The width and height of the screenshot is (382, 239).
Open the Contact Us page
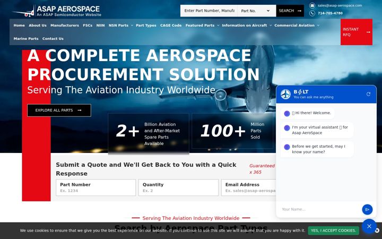click(x=53, y=39)
